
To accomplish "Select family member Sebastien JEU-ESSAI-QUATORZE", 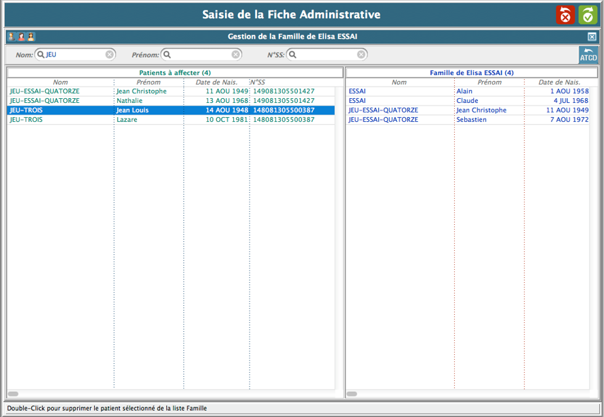I will 472,120.
